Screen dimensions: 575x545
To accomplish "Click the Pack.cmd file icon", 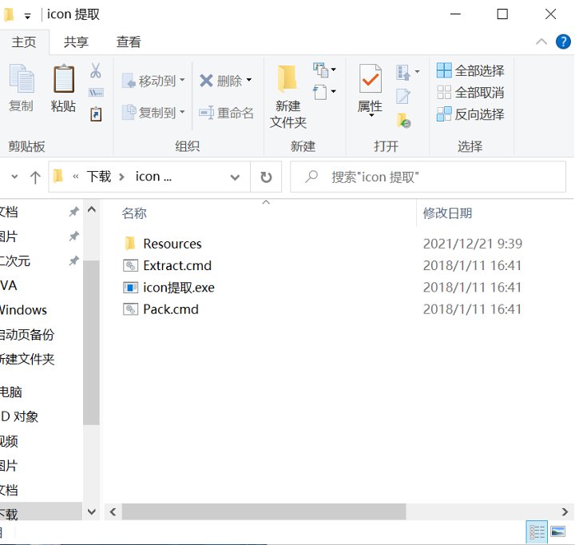I will click(x=130, y=309).
